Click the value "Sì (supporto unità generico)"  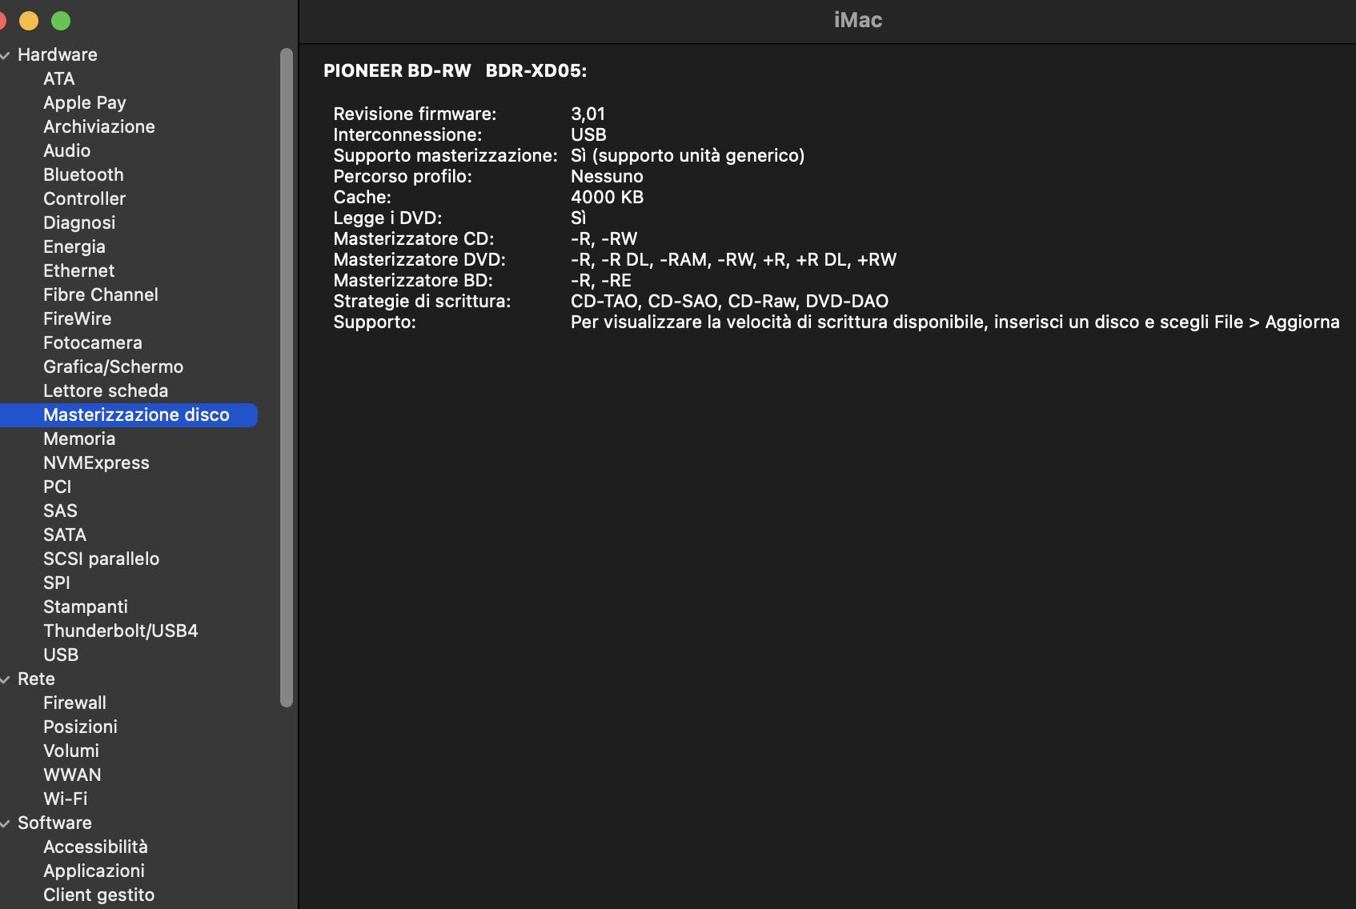[688, 155]
